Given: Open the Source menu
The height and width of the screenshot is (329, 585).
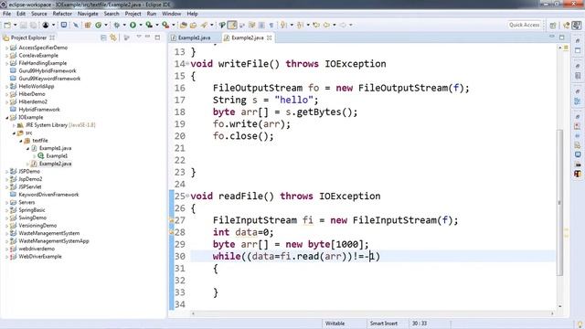Looking at the screenshot, I should click(38, 14).
